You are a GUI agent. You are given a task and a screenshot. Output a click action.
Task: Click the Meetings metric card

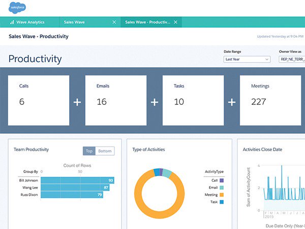pos(270,100)
